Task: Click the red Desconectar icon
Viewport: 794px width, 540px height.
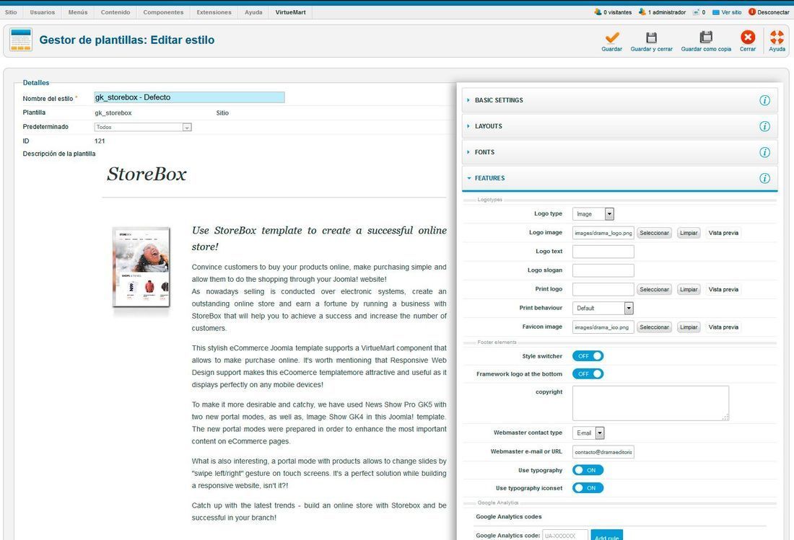Action: point(752,12)
